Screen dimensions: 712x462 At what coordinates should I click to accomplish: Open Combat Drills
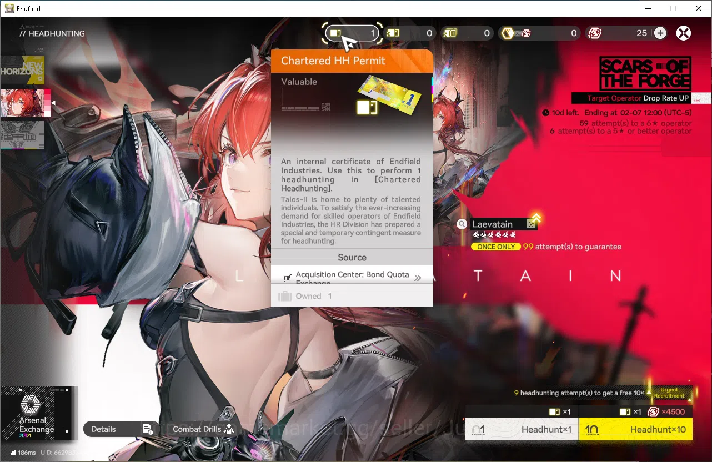pos(203,429)
